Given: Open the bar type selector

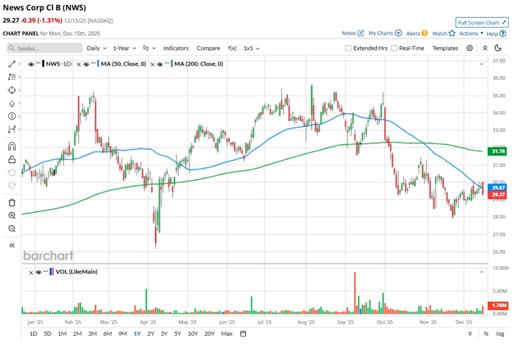Looking at the screenshot, I should (x=149, y=48).
